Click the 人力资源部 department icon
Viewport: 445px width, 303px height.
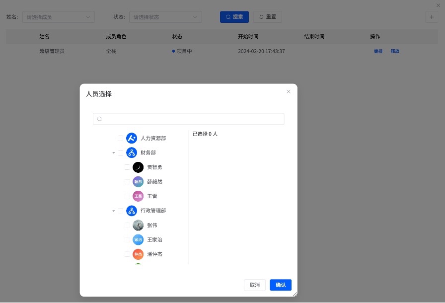click(x=131, y=138)
